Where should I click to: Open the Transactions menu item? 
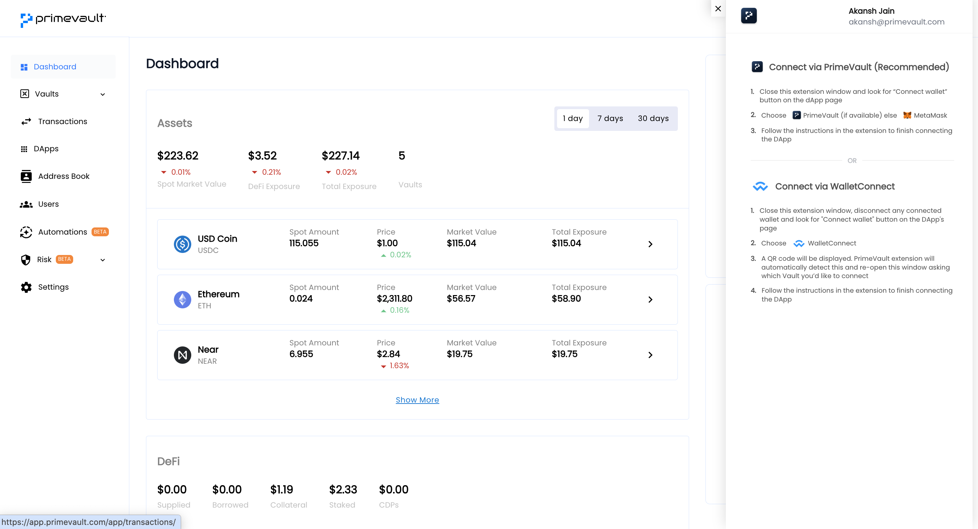63,121
